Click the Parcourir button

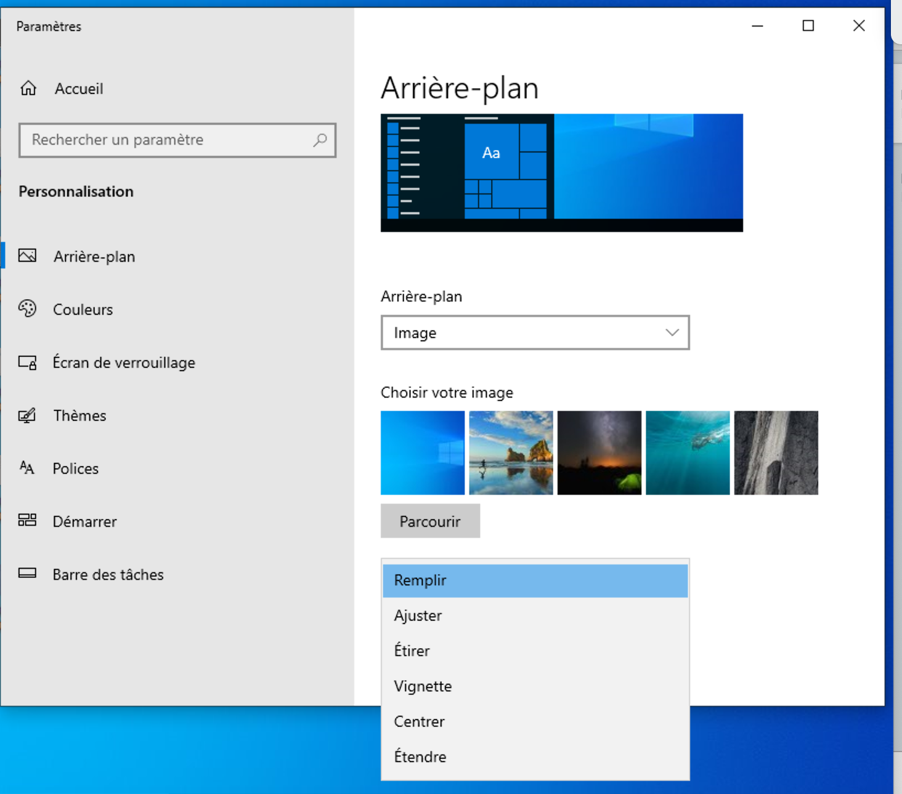[430, 521]
